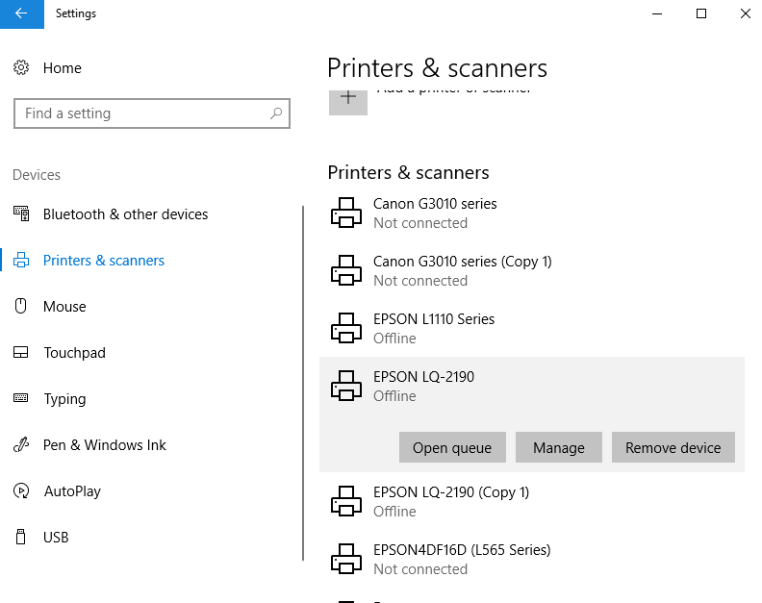Select Printers & scanners in sidebar

pyautogui.click(x=104, y=261)
